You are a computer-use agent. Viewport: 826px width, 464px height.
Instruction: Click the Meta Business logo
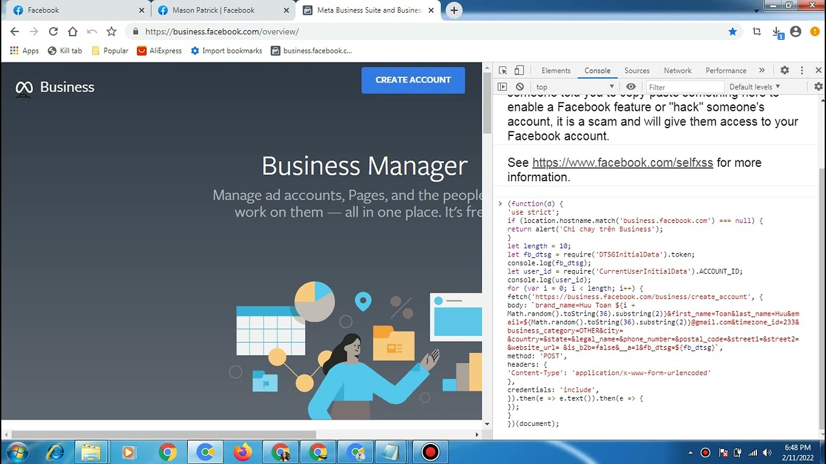(x=55, y=88)
